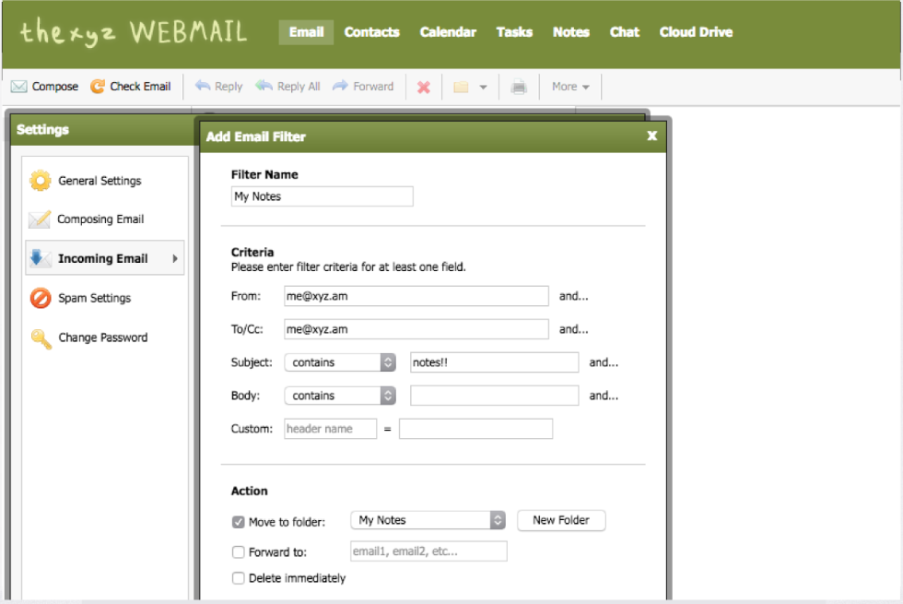
Task: Click the red X delete icon
Action: (424, 87)
